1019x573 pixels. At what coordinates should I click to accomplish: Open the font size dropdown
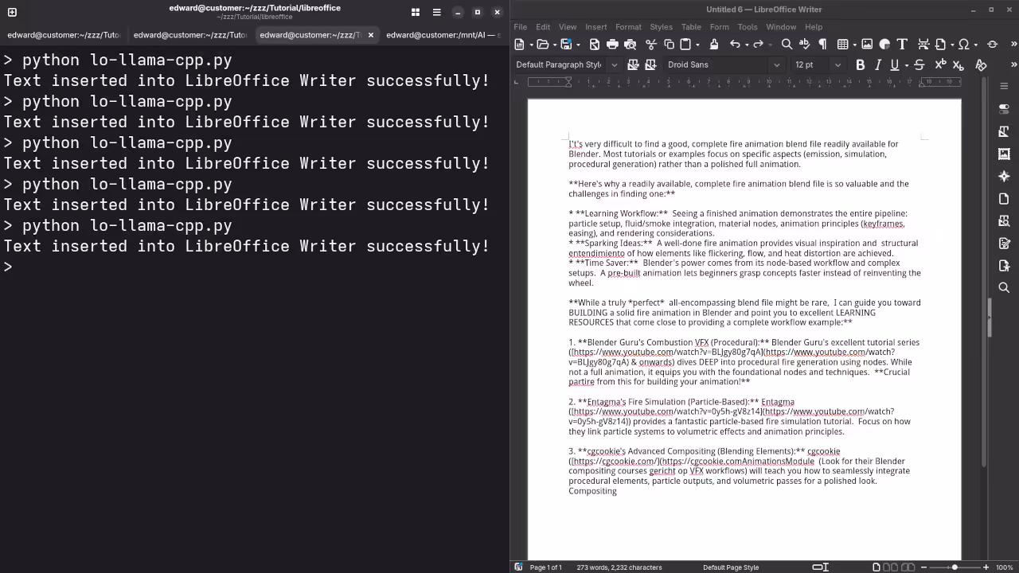pyautogui.click(x=837, y=64)
